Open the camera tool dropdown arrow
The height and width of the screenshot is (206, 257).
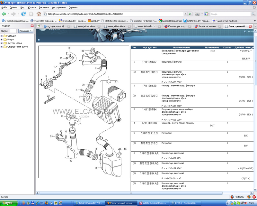[x=202, y=14]
